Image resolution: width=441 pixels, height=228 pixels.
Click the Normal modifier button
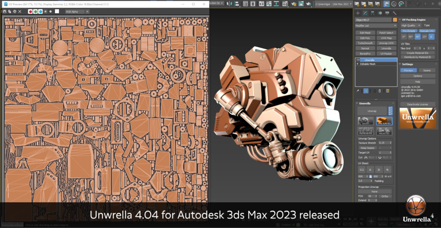pyautogui.click(x=365, y=48)
